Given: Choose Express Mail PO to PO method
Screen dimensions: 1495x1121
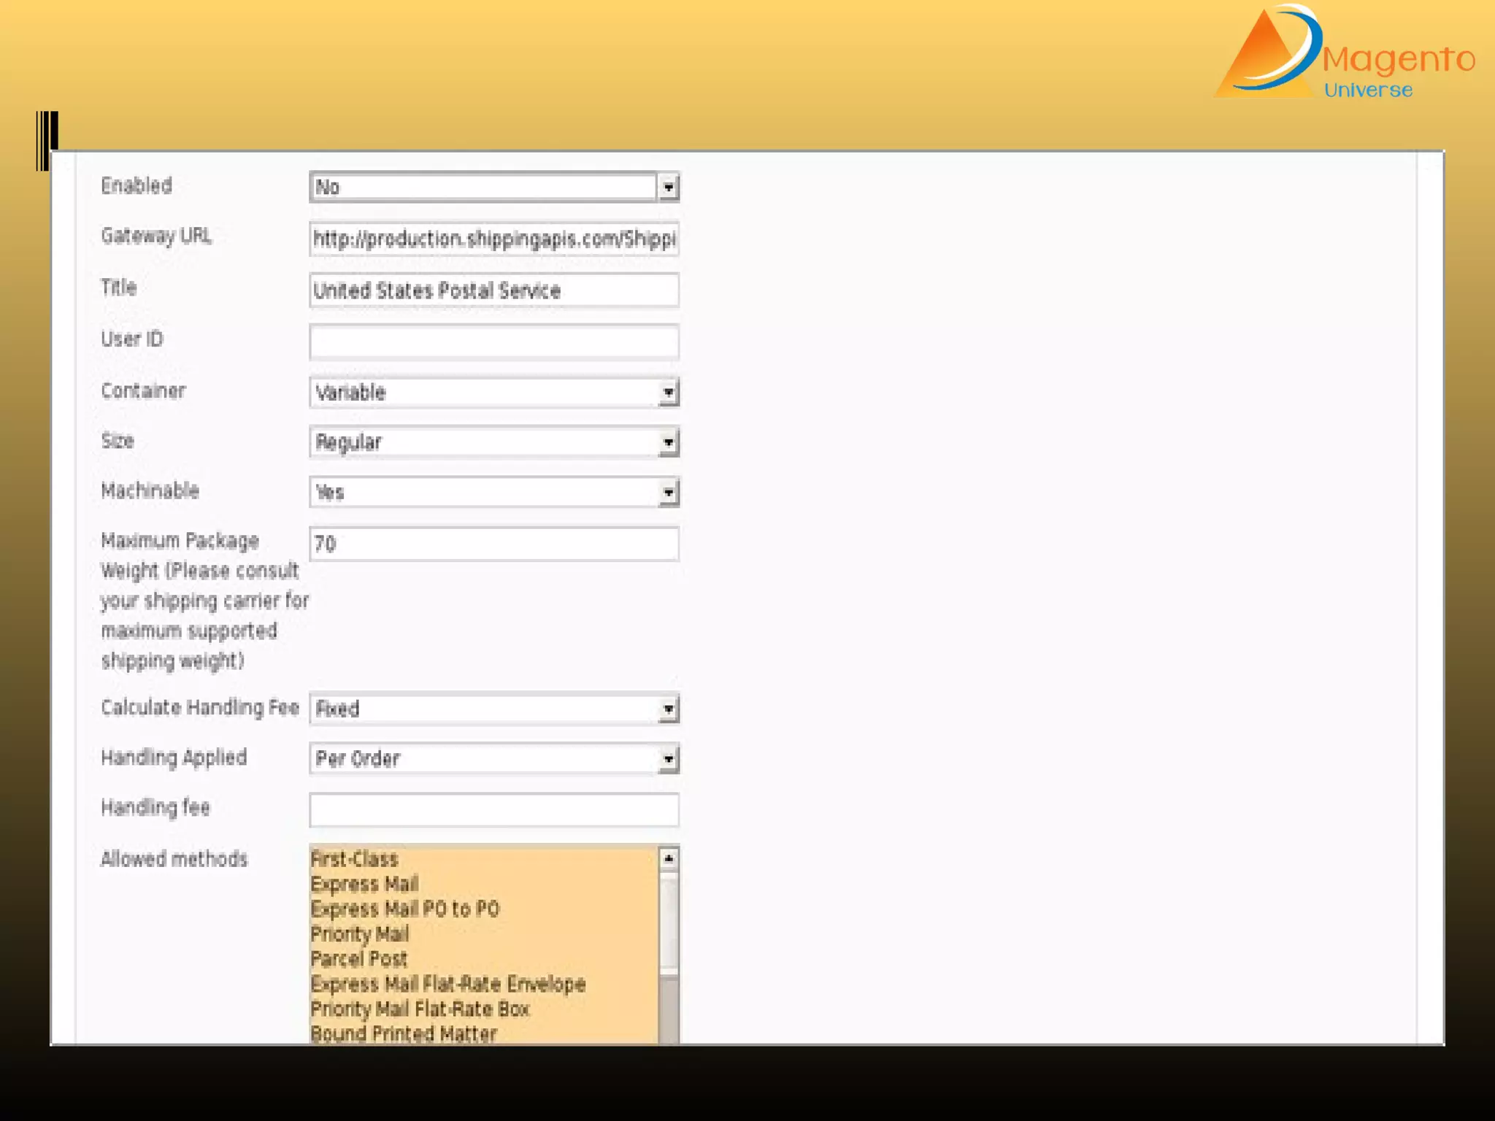Looking at the screenshot, I should tap(404, 909).
